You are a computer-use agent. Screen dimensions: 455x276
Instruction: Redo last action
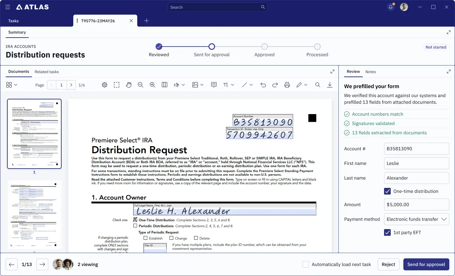[275, 85]
